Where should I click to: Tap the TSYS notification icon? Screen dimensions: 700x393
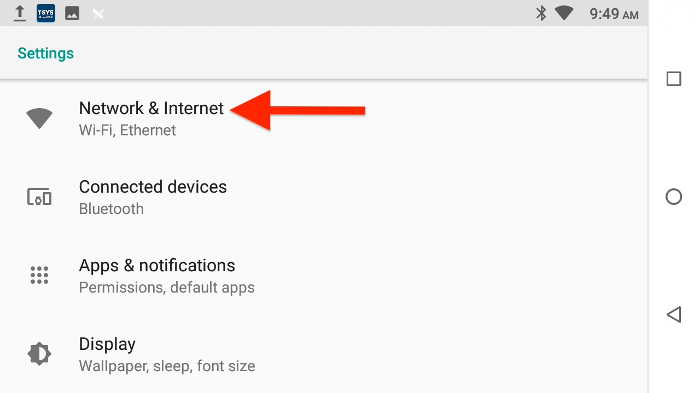[x=45, y=13]
